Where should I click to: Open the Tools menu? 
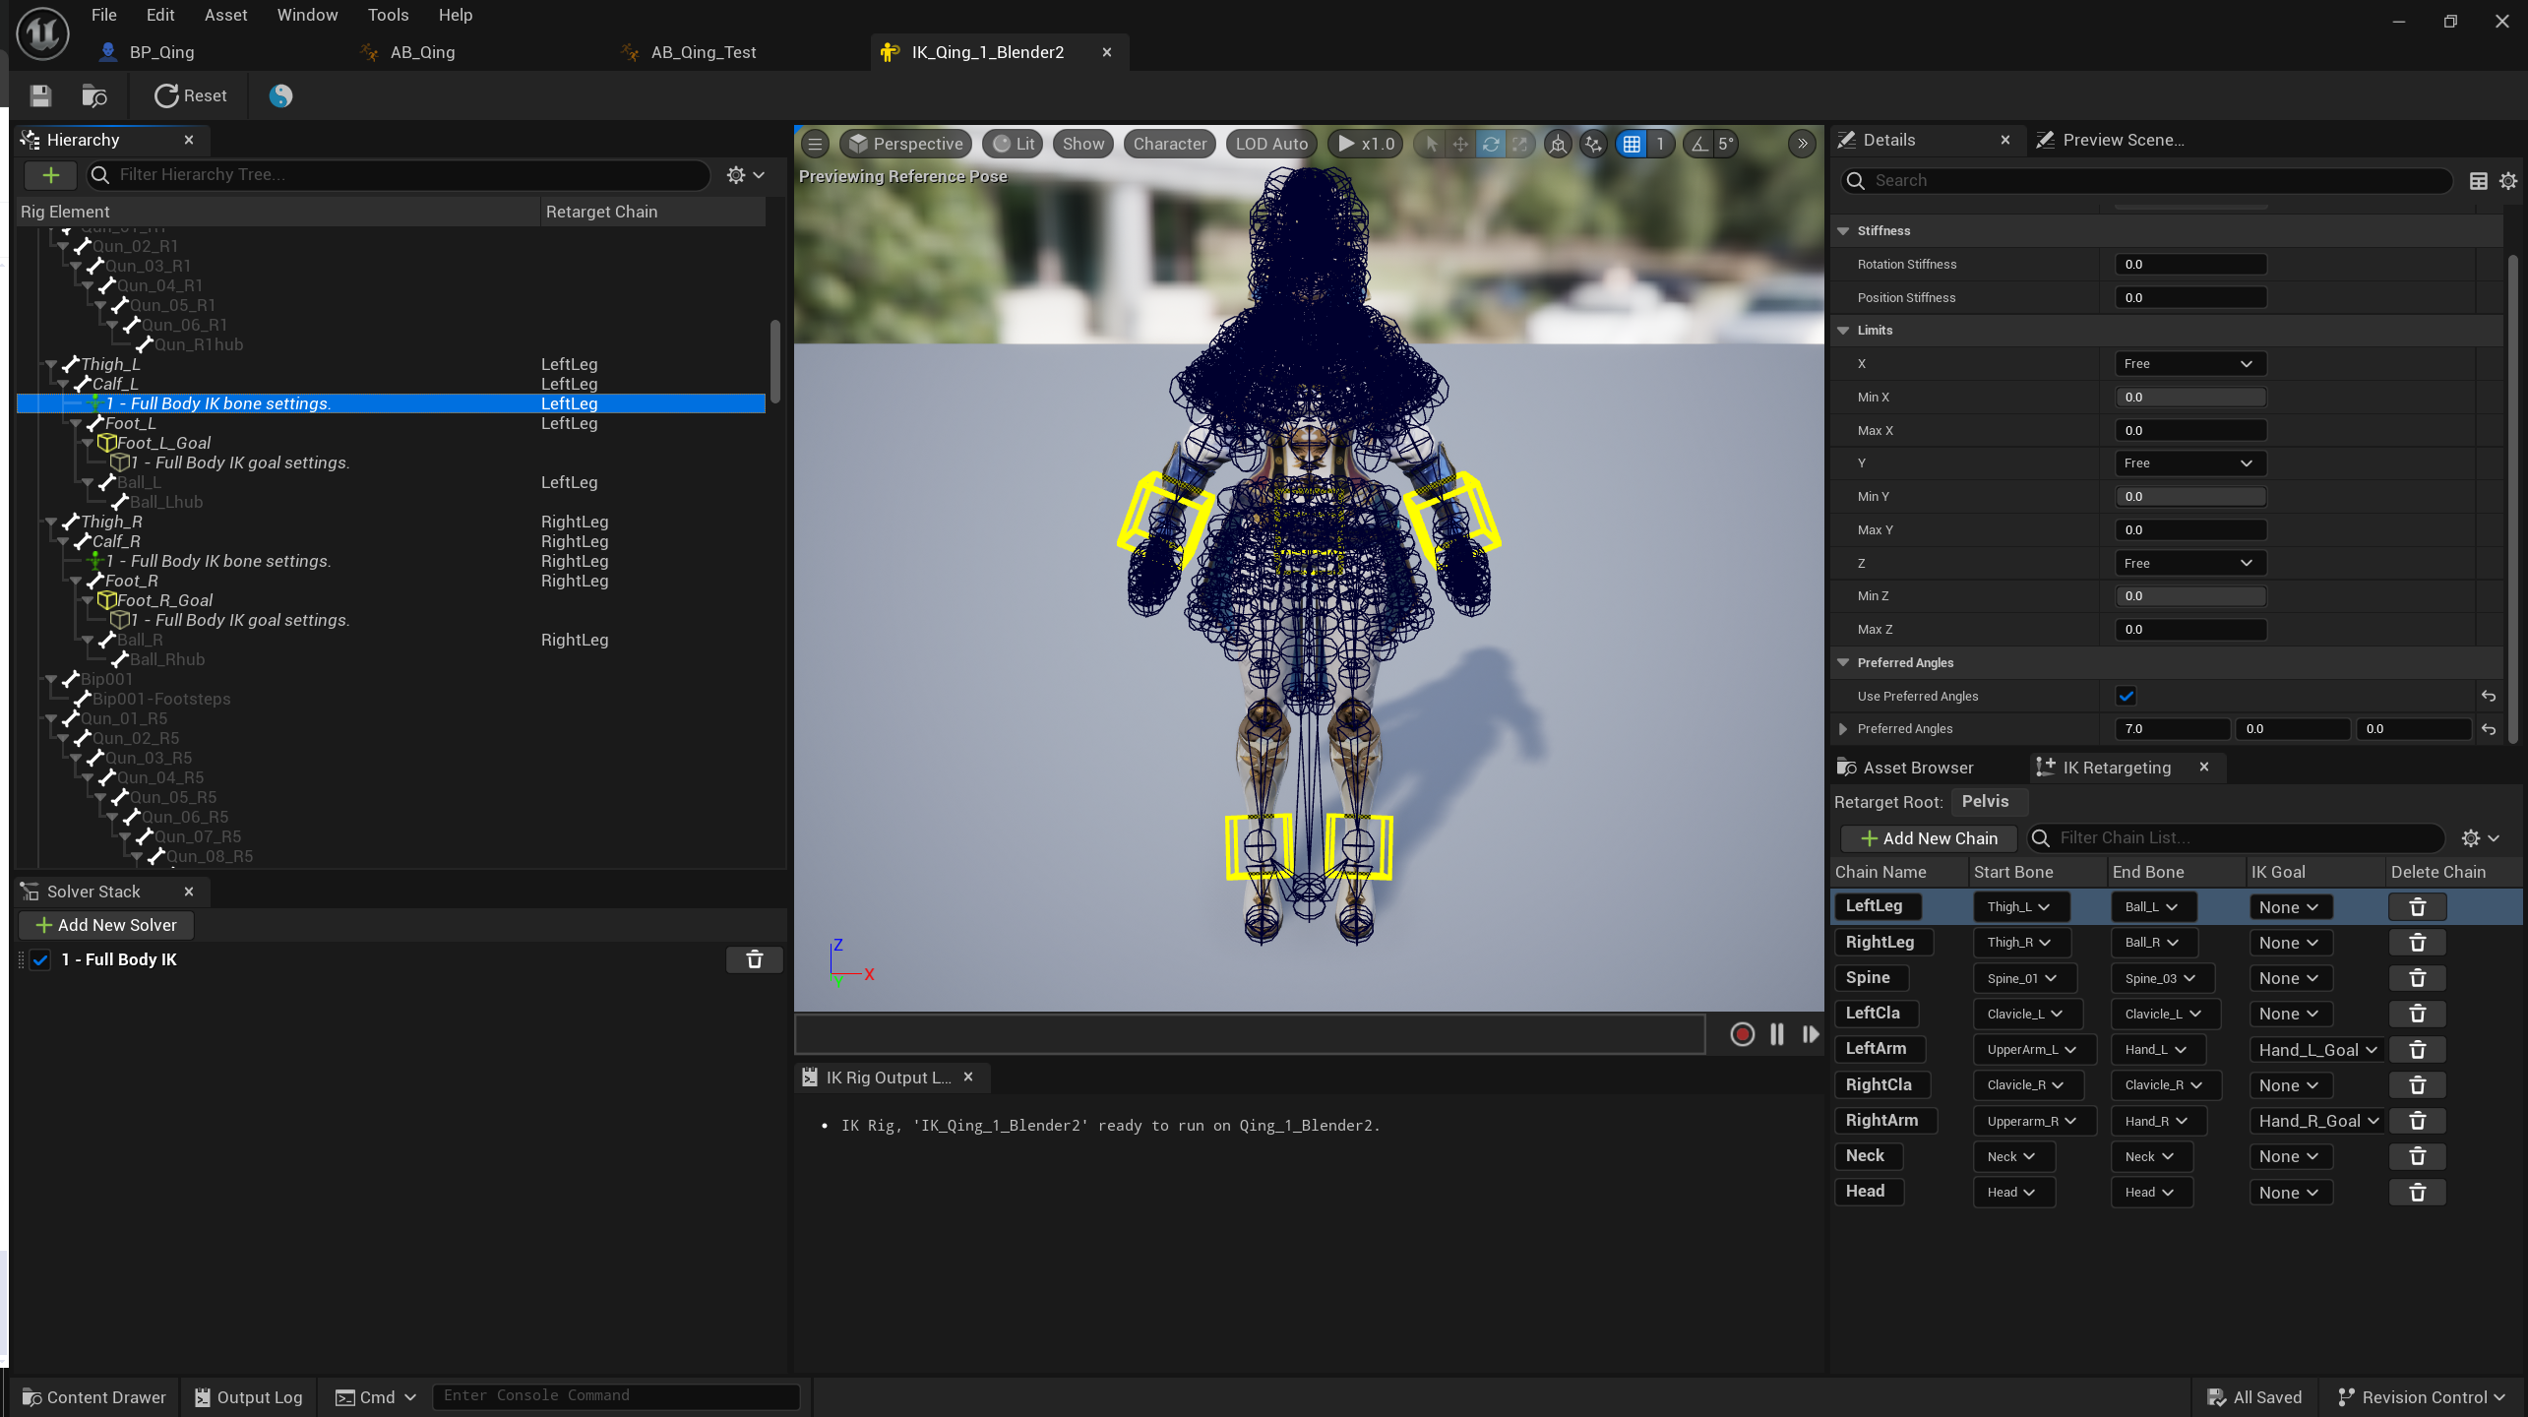click(388, 15)
